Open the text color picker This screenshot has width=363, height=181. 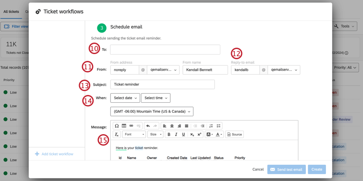pyautogui.click(x=219, y=134)
